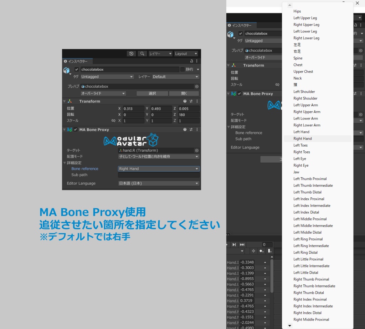The image size is (365, 329).
Task: Open the tab kebab menu beside that inspector lock
Action: click(197, 61)
